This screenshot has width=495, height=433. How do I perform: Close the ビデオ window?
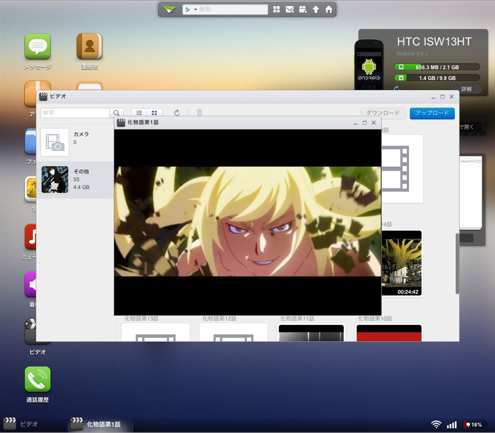click(451, 97)
